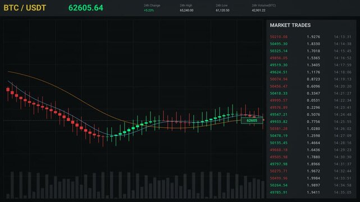Image resolution: width=360 pixels, height=202 pixels.
Task: Select the trade price 49797.98
Action: click(x=279, y=164)
